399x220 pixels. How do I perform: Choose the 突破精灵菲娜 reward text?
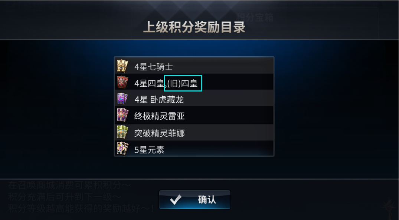point(159,133)
